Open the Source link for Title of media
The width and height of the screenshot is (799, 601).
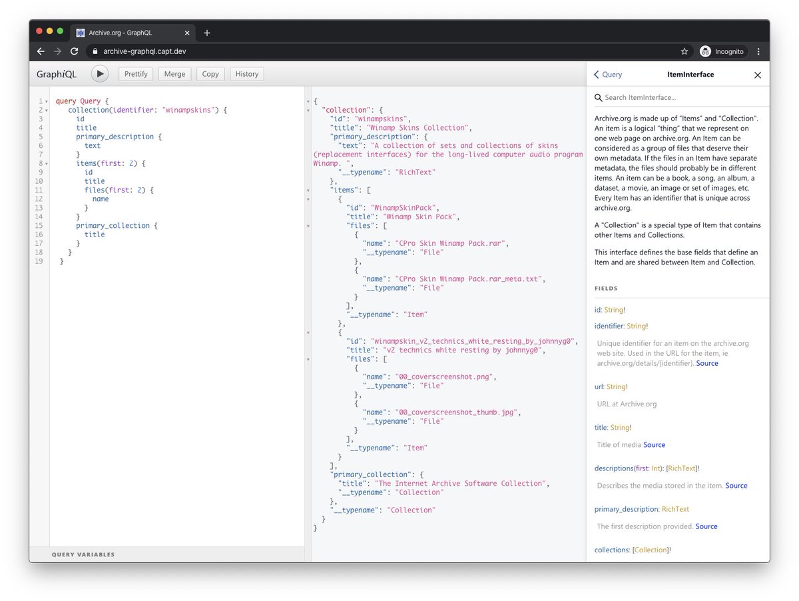pyautogui.click(x=655, y=444)
